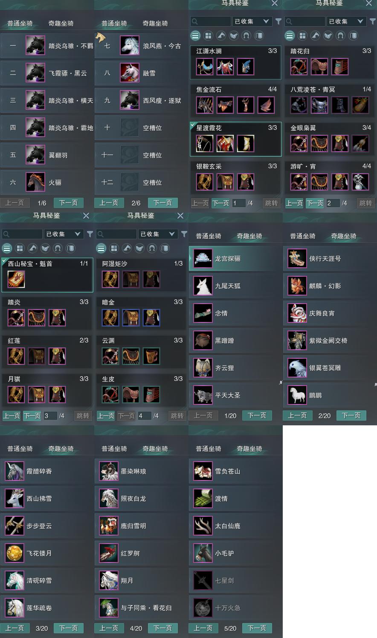Toggle the checked 西山秘宝·魁首 set

coord(47,275)
